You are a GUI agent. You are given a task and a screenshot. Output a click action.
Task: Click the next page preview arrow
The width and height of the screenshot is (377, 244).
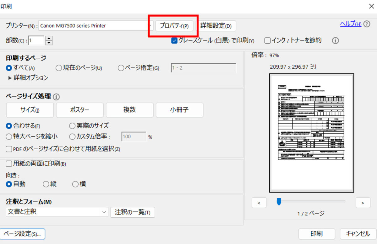(363, 203)
